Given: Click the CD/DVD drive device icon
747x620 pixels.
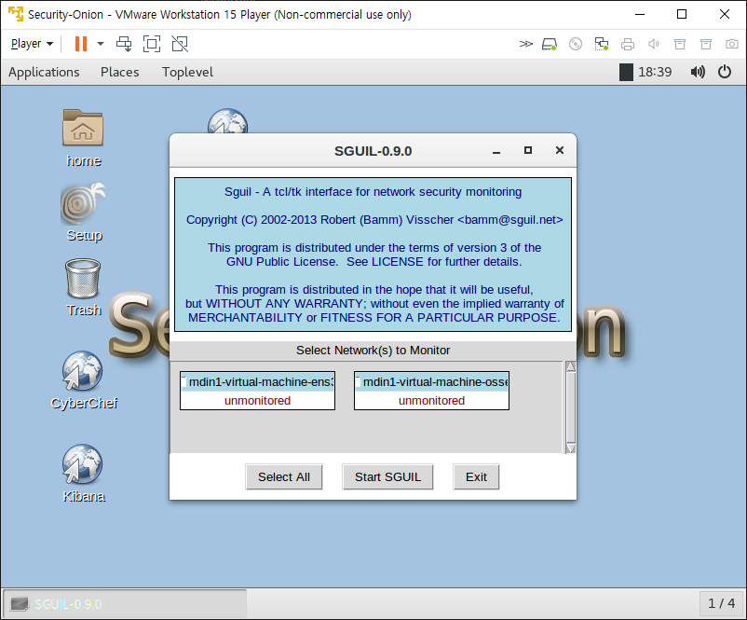Looking at the screenshot, I should click(576, 45).
